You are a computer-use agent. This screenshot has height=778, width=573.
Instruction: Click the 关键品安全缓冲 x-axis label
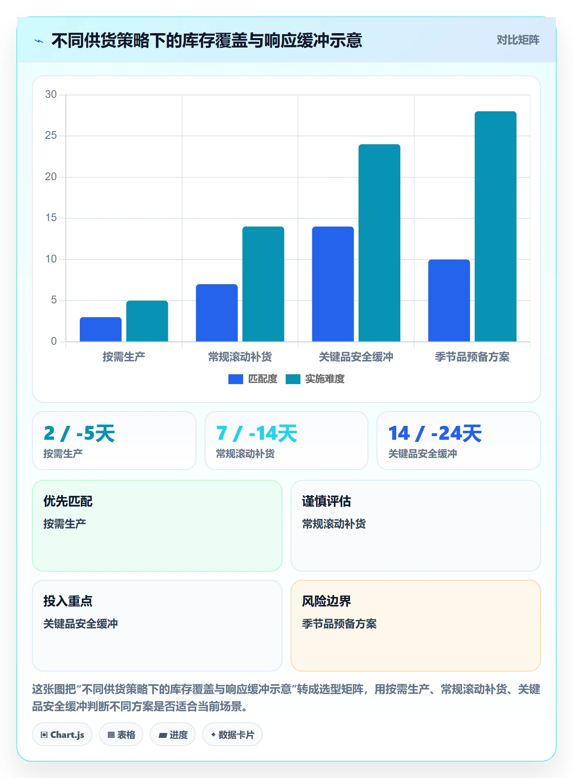tap(356, 357)
